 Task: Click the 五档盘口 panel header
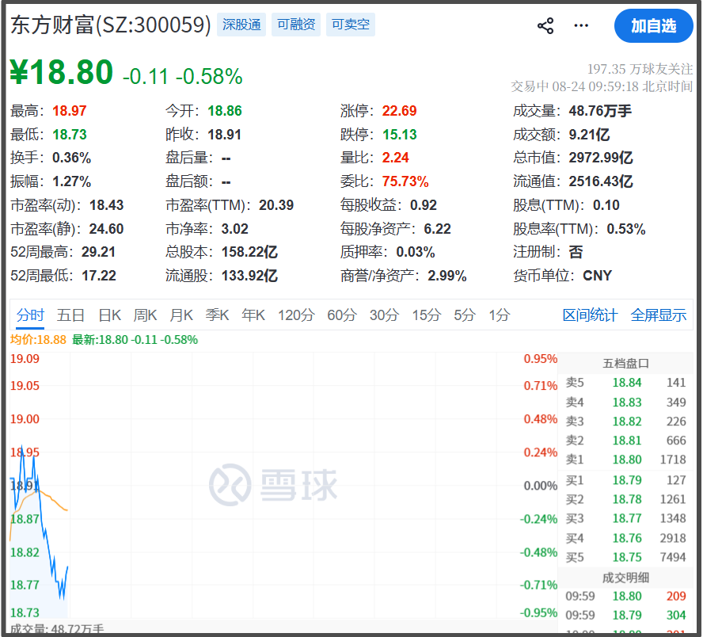pos(626,364)
